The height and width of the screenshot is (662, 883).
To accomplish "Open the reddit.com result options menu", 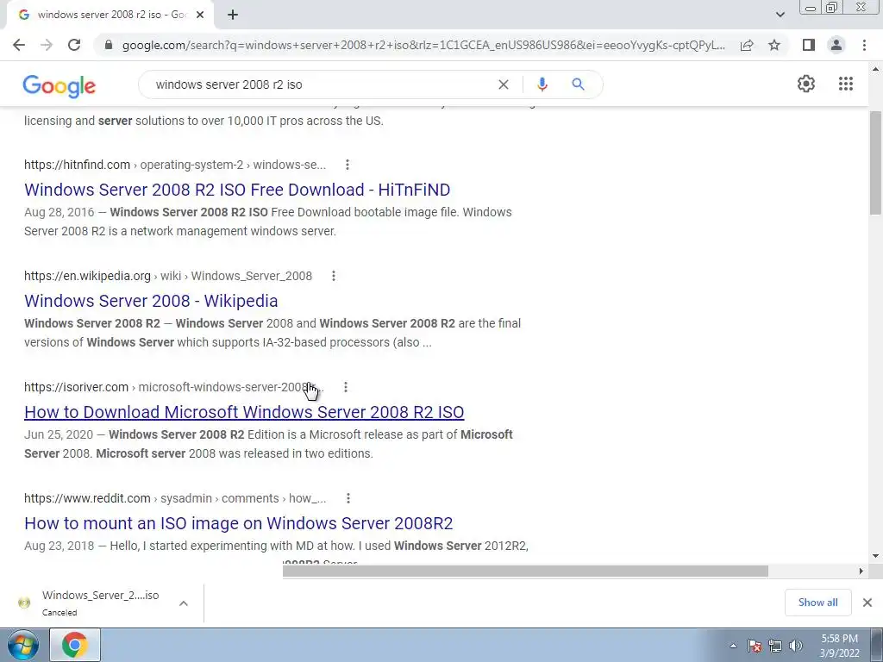I will (x=348, y=498).
